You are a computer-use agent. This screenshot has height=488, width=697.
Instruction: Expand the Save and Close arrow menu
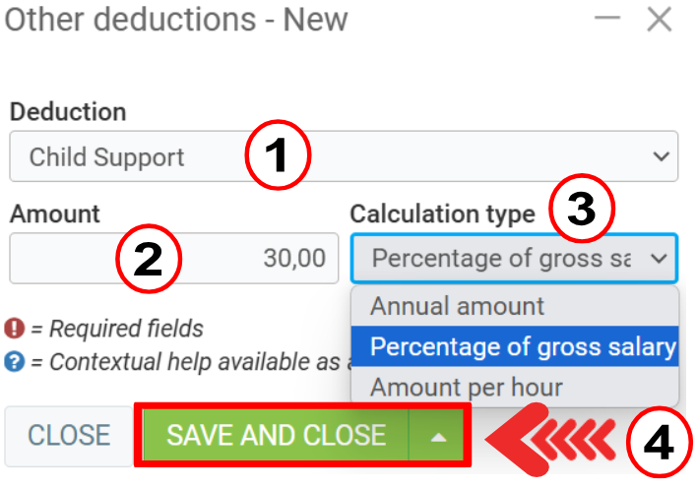pos(439,436)
